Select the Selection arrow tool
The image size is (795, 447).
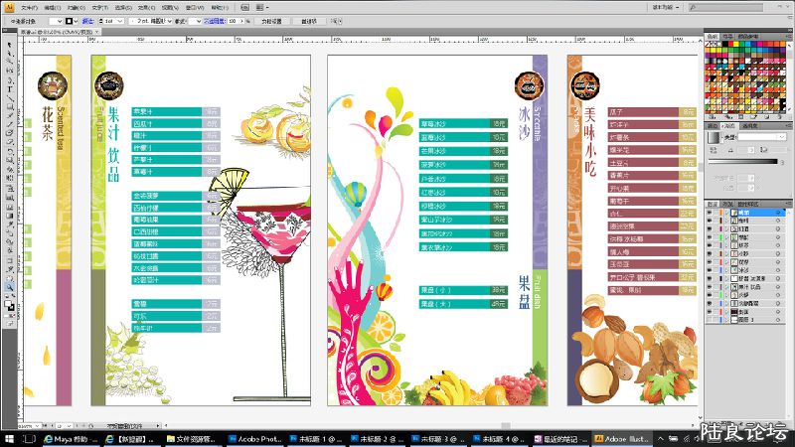7,46
